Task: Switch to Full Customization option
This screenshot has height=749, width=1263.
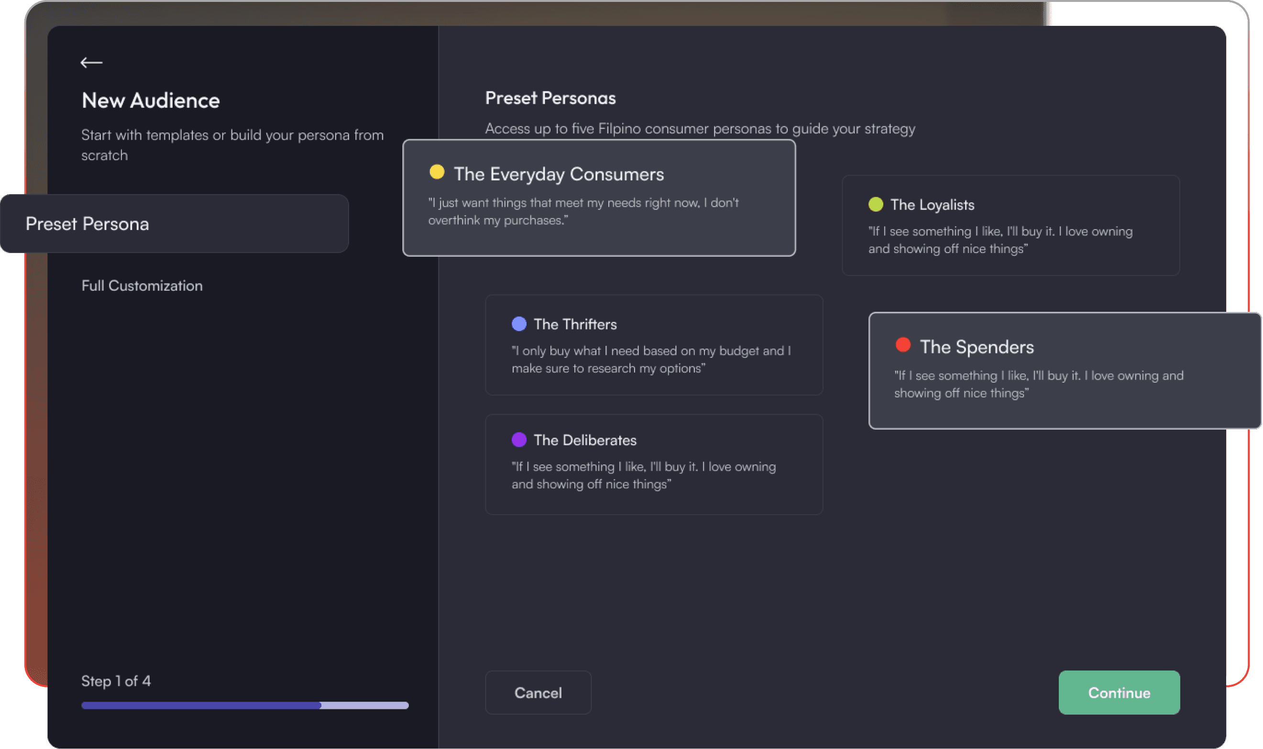Action: point(142,286)
